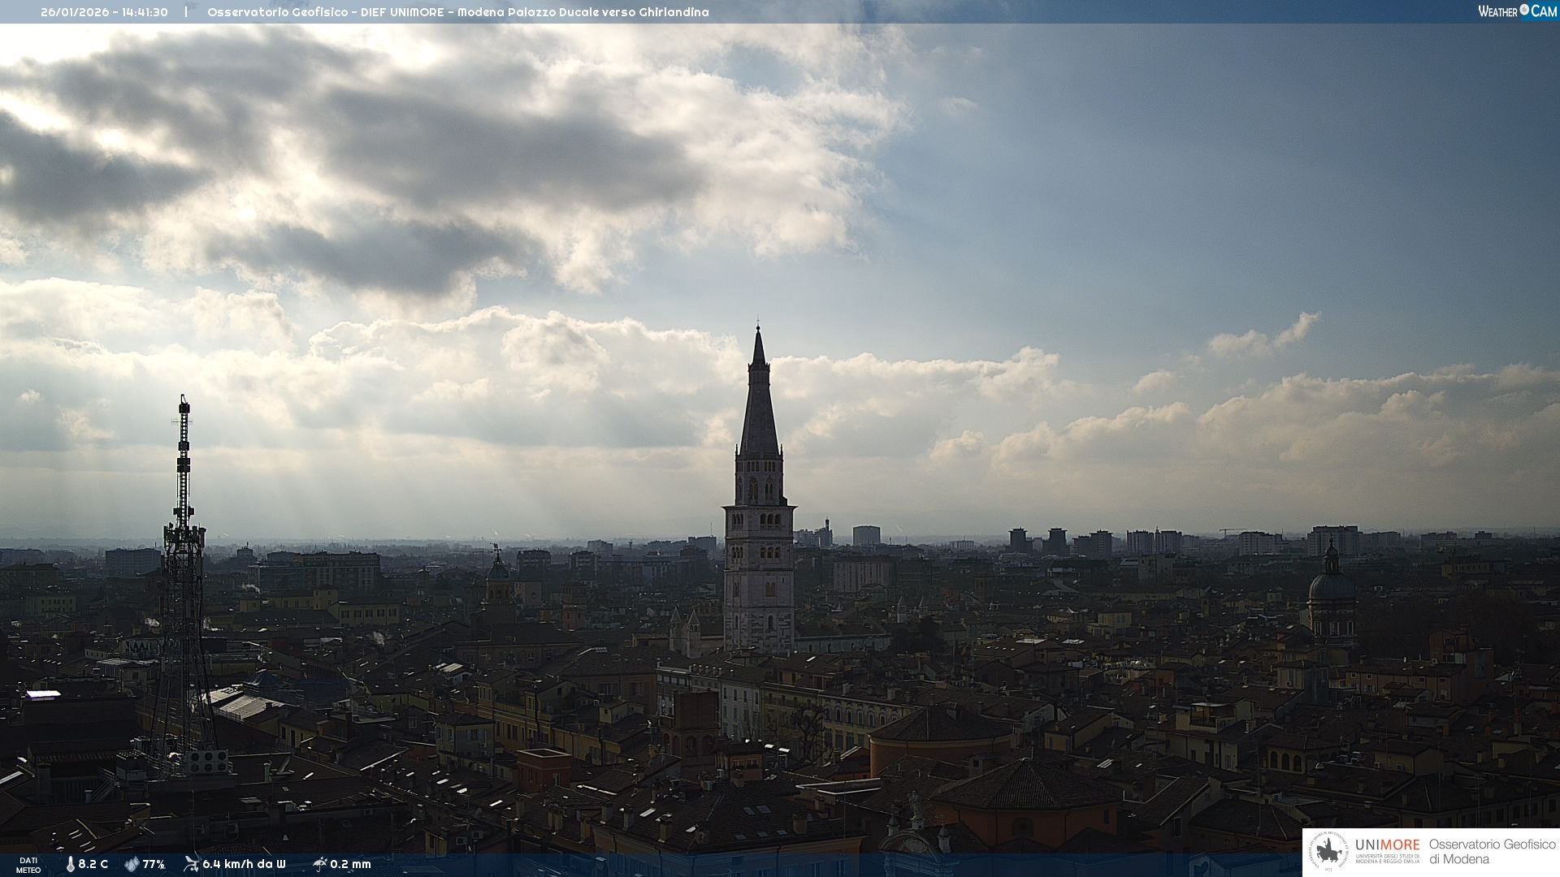This screenshot has width=1560, height=877.
Task: Click the Osservatorio Geofisico DIEF UNIMORE title
Action: [x=325, y=12]
